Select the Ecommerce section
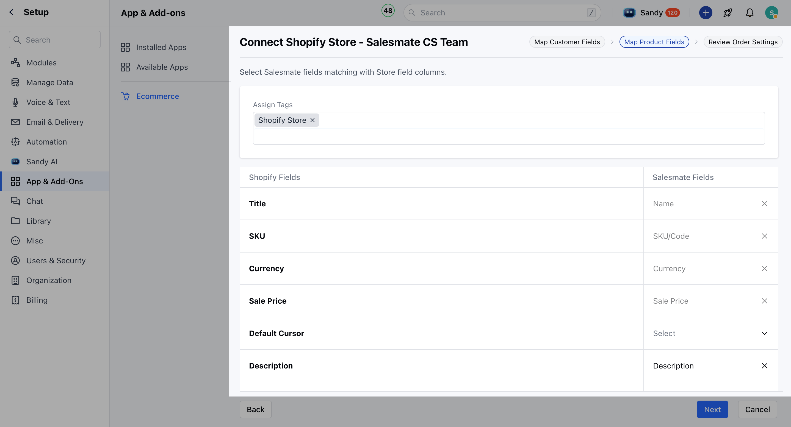 (x=157, y=96)
